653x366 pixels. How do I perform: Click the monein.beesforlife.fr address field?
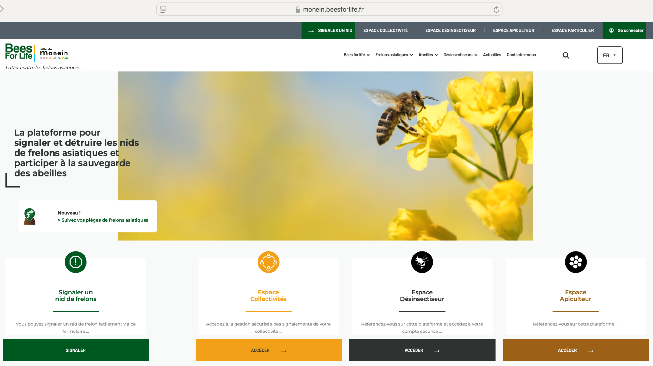click(333, 9)
